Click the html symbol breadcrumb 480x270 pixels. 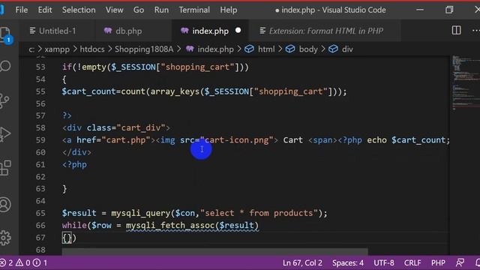pyautogui.click(x=259, y=49)
